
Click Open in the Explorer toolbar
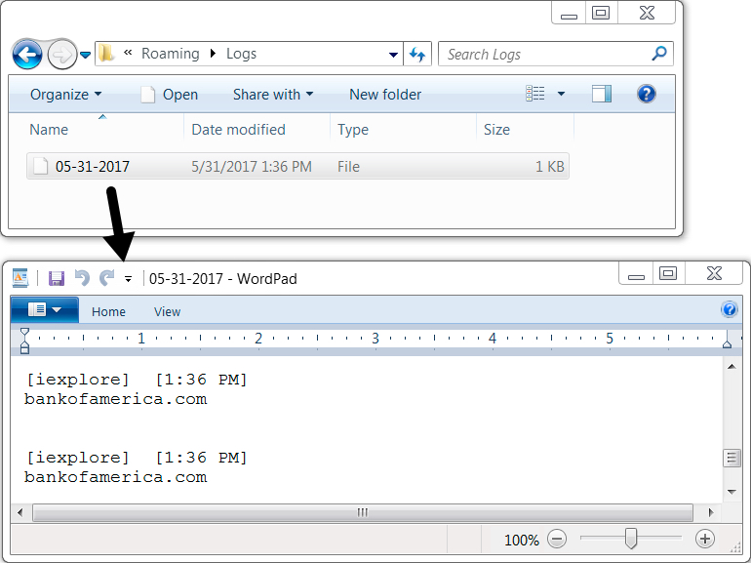(x=170, y=95)
